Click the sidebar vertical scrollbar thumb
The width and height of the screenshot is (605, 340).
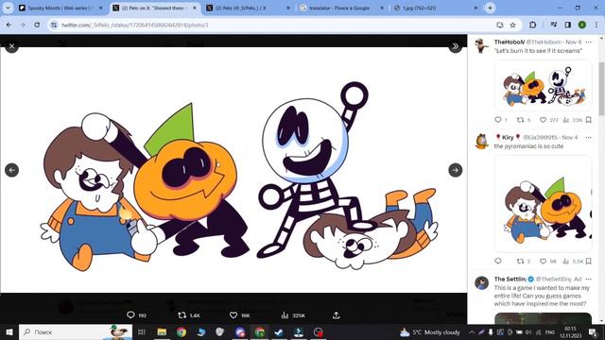coord(601,88)
